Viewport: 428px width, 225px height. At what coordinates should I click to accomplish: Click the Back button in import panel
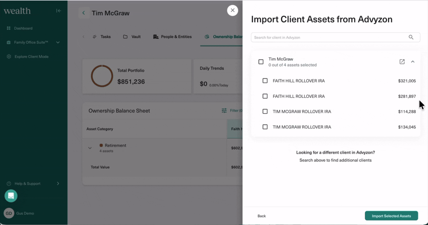tap(261, 216)
